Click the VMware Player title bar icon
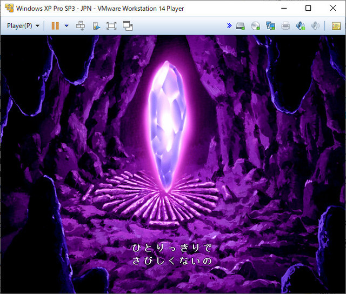Image resolution: width=346 pixels, height=294 pixels. point(9,8)
